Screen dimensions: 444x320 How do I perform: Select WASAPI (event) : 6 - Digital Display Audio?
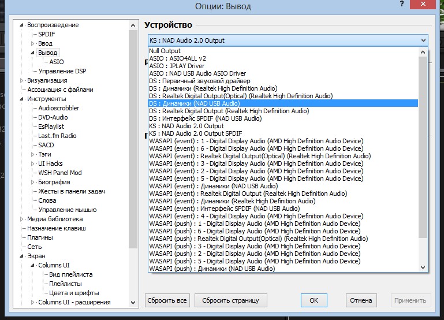pyautogui.click(x=283, y=148)
